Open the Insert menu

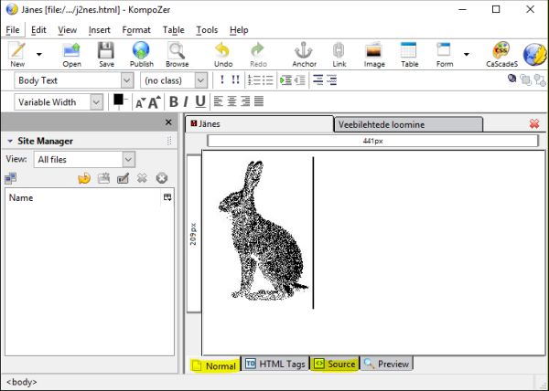100,30
